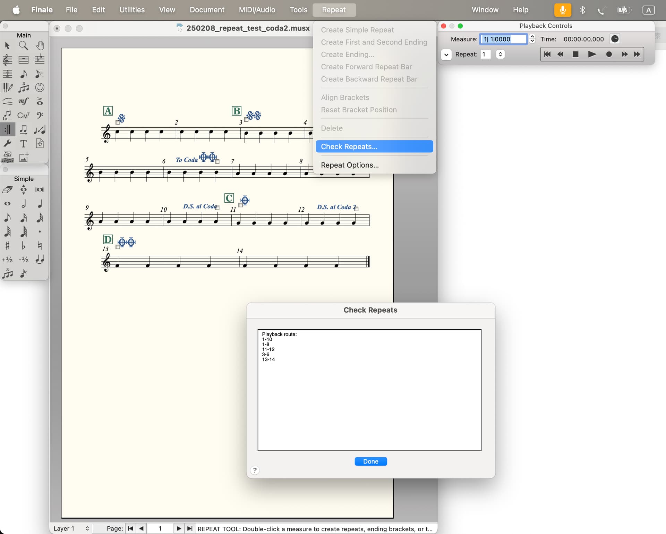Select the Clef tool
666x534 pixels.
[40, 116]
